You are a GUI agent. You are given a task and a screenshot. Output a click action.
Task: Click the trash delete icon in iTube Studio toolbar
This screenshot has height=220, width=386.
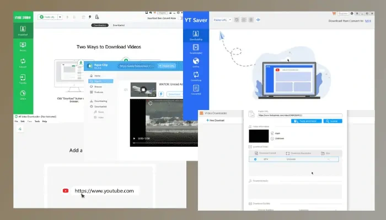[83, 17]
